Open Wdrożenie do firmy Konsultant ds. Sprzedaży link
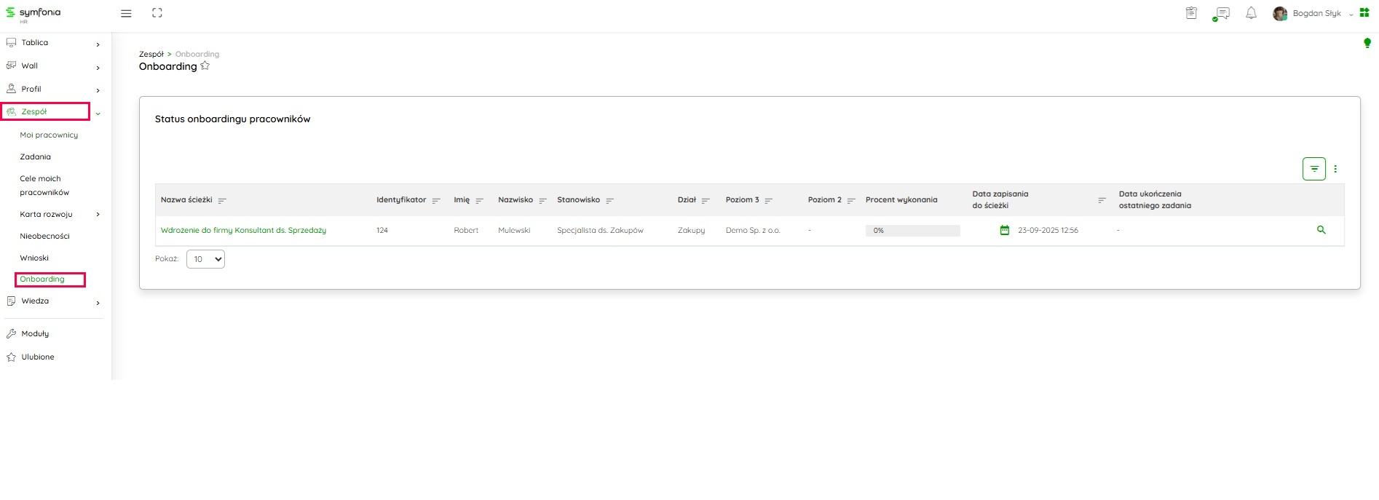Screen dimensions: 1379x500 tap(243, 230)
